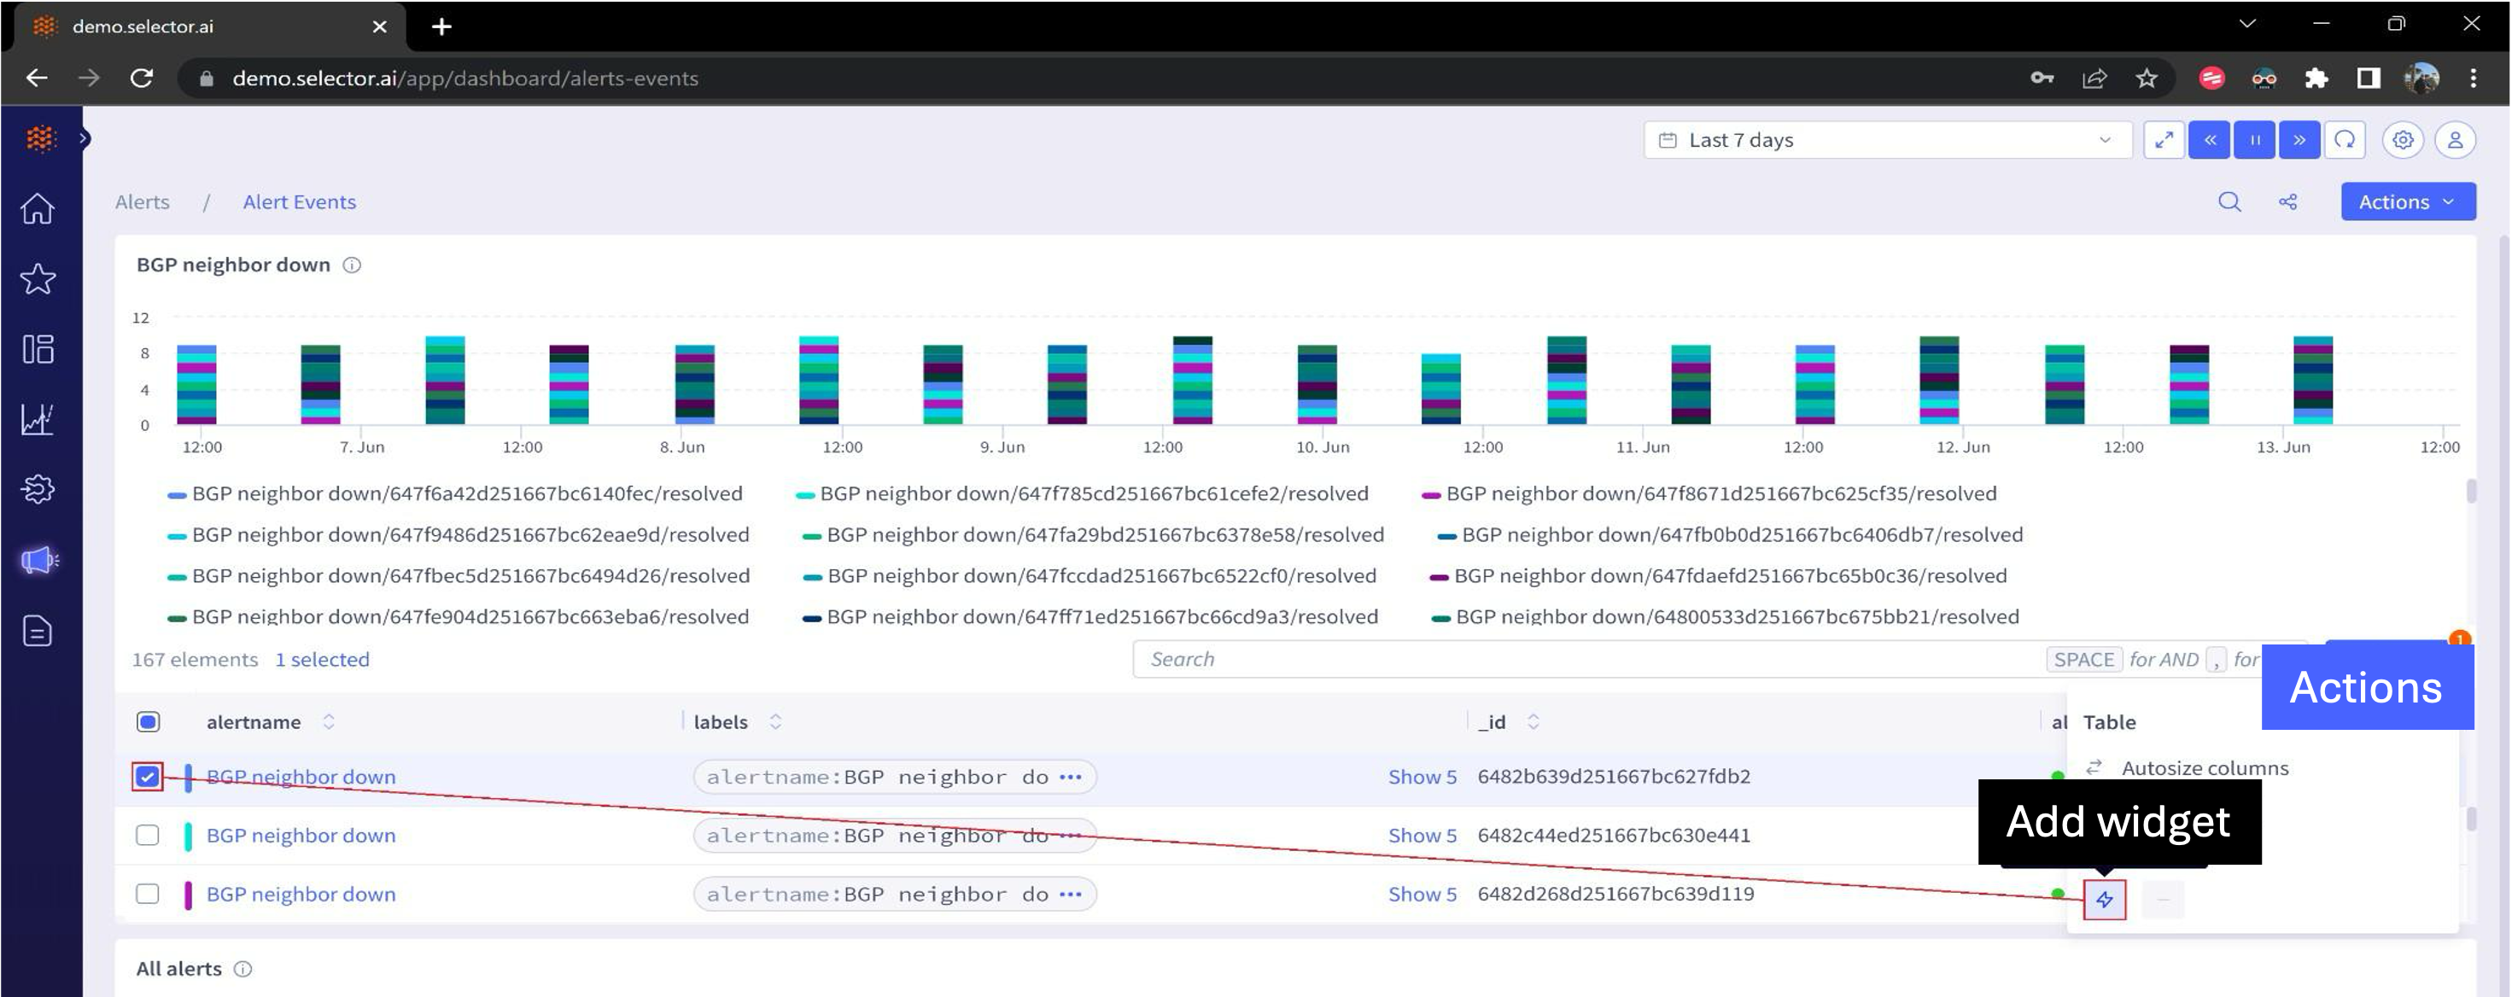Click the Selector logo in sidebar

click(41, 138)
